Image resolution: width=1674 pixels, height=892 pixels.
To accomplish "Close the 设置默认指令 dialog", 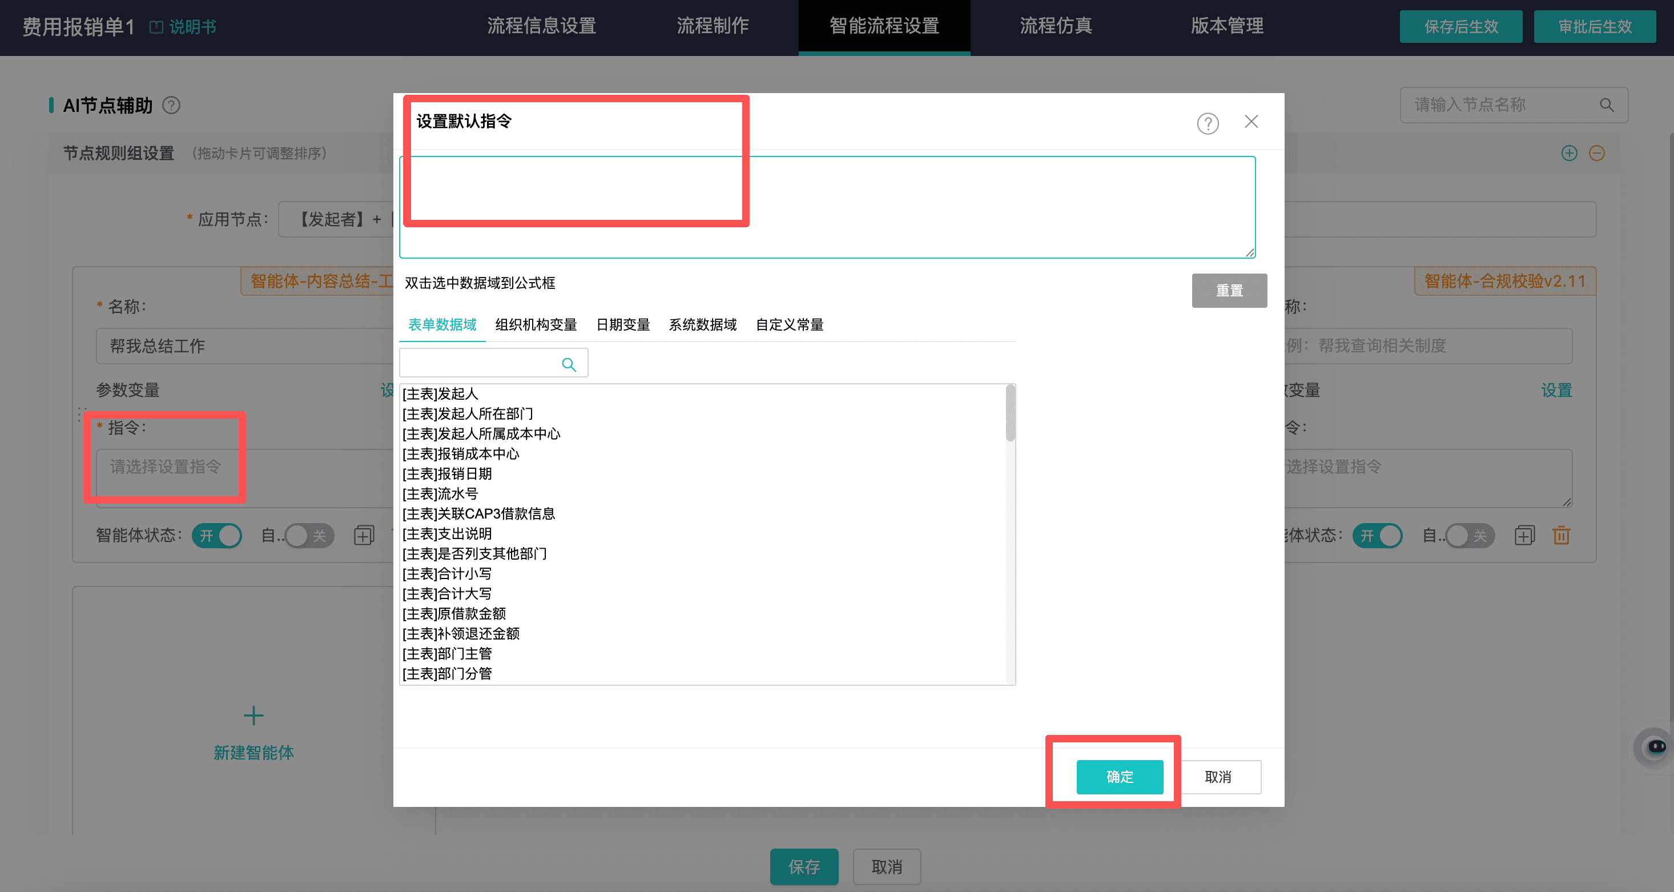I will coord(1251,122).
